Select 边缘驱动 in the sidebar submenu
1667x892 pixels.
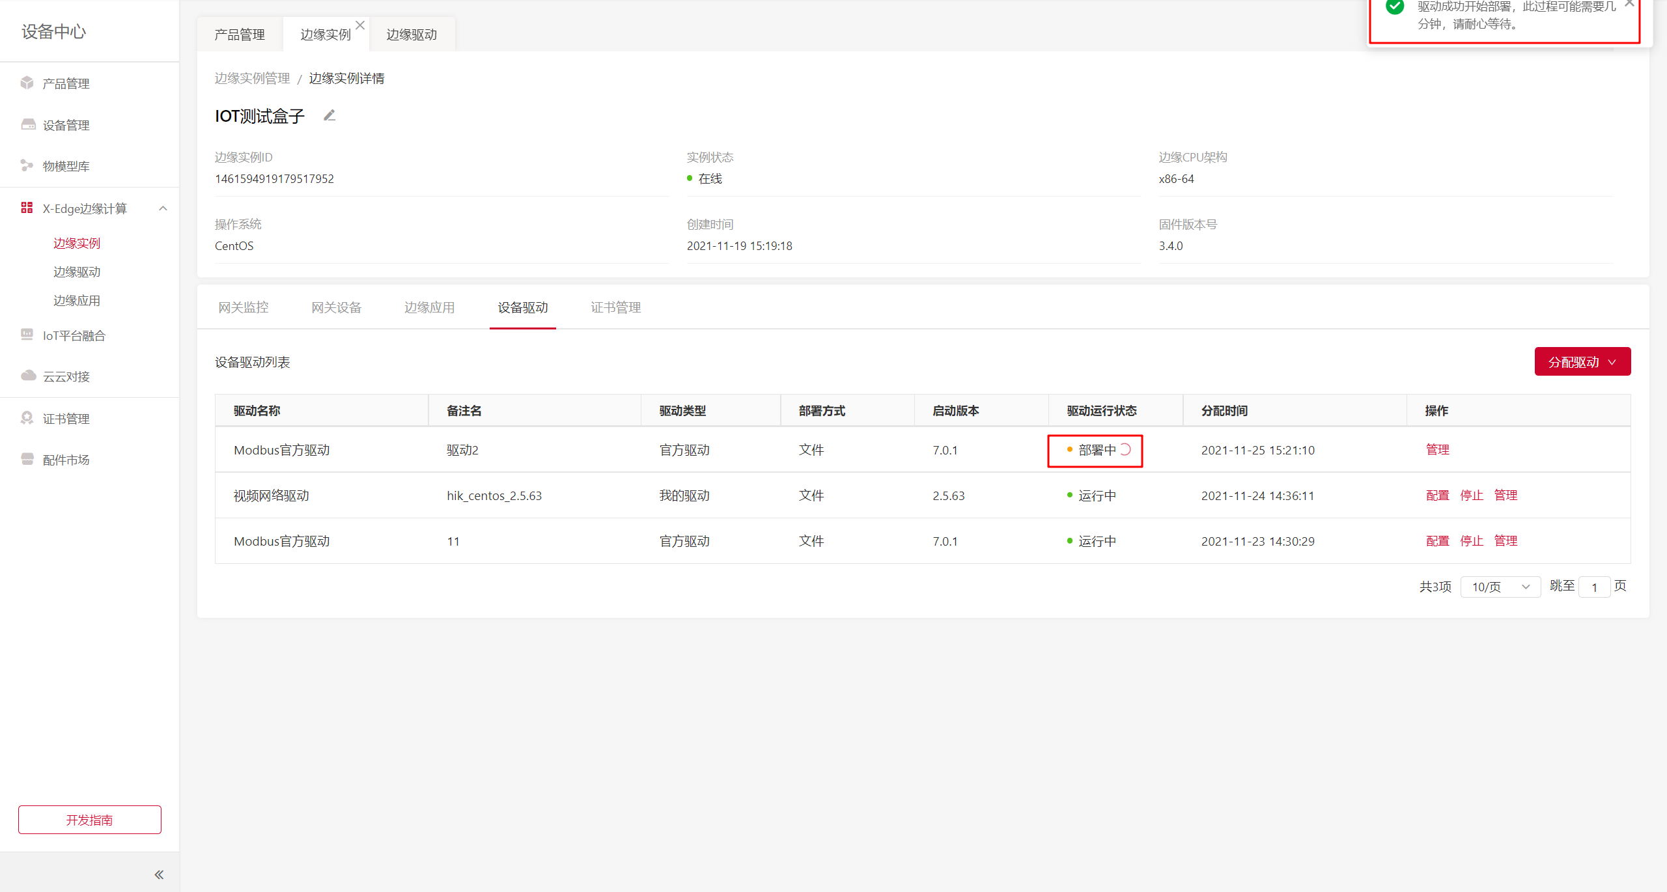pyautogui.click(x=77, y=272)
